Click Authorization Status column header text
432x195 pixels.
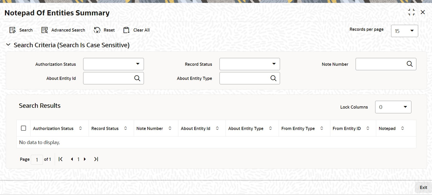point(53,128)
